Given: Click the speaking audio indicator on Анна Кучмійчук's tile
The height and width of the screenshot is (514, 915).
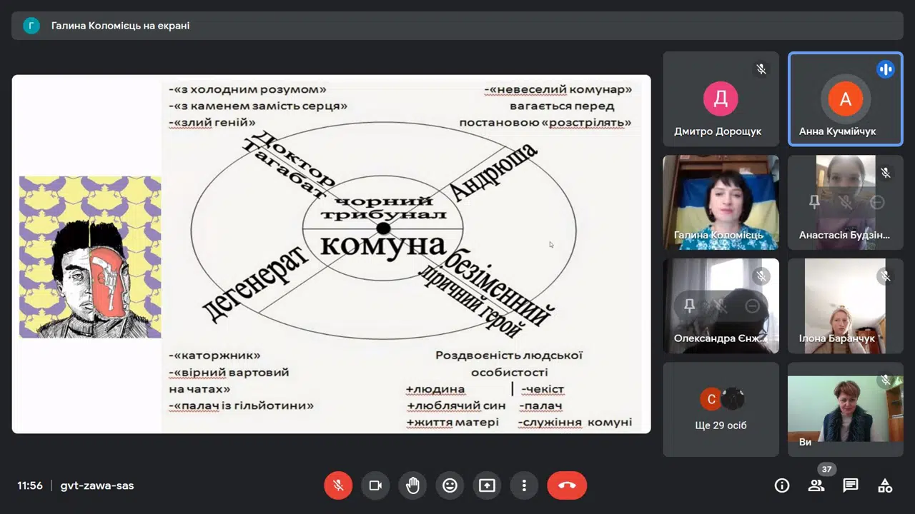Looking at the screenshot, I should point(886,69).
